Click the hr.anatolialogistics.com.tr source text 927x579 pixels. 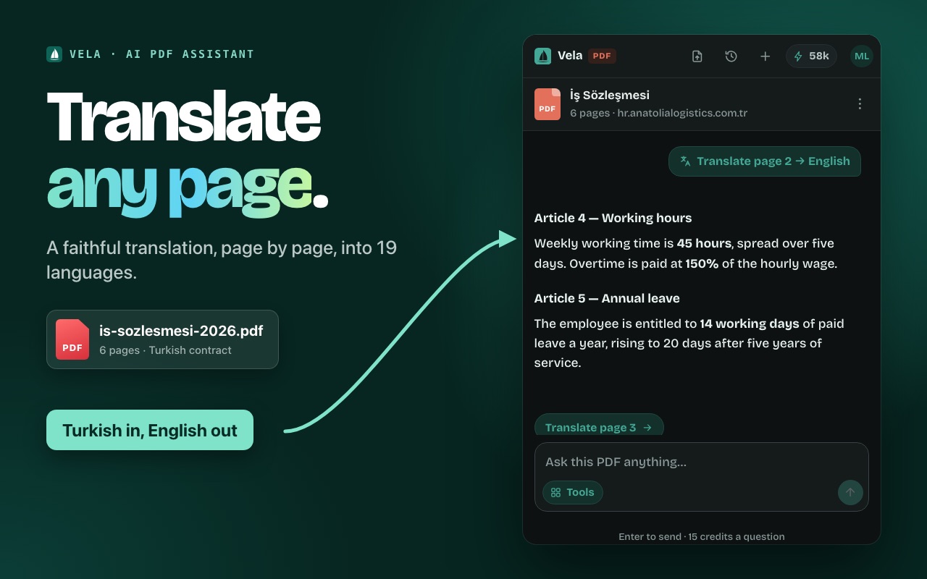682,113
